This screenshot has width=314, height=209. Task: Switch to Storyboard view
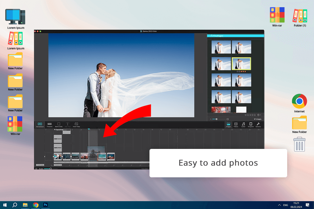[40, 125]
